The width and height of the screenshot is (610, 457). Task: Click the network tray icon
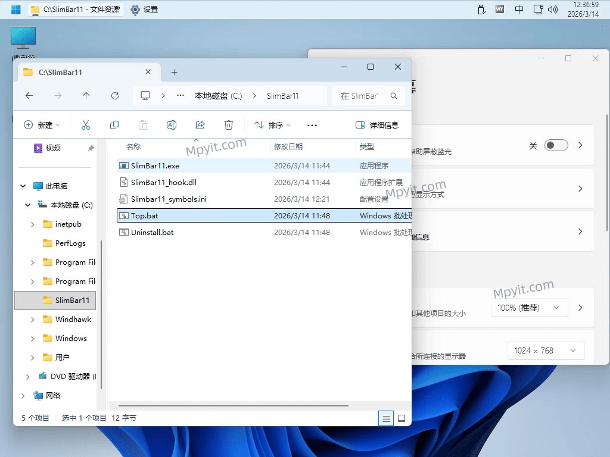pos(538,10)
